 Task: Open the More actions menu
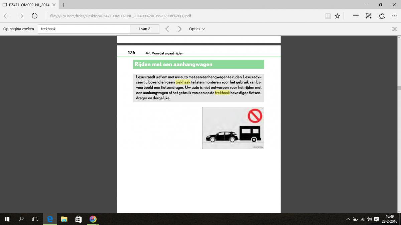tap(394, 16)
